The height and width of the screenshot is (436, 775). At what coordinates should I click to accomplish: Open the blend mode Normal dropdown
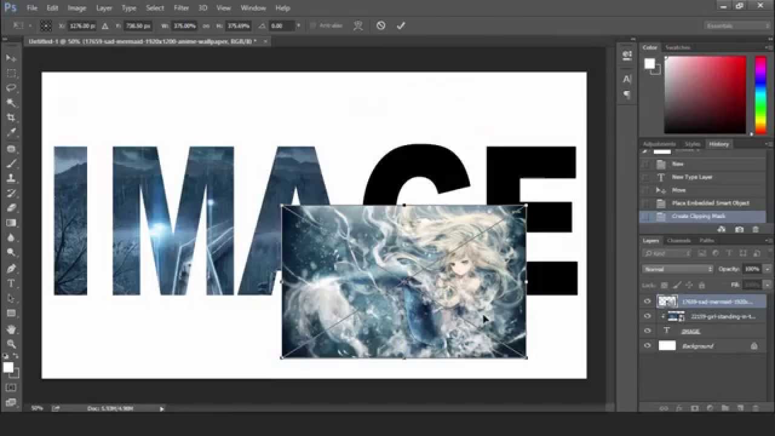pyautogui.click(x=678, y=269)
